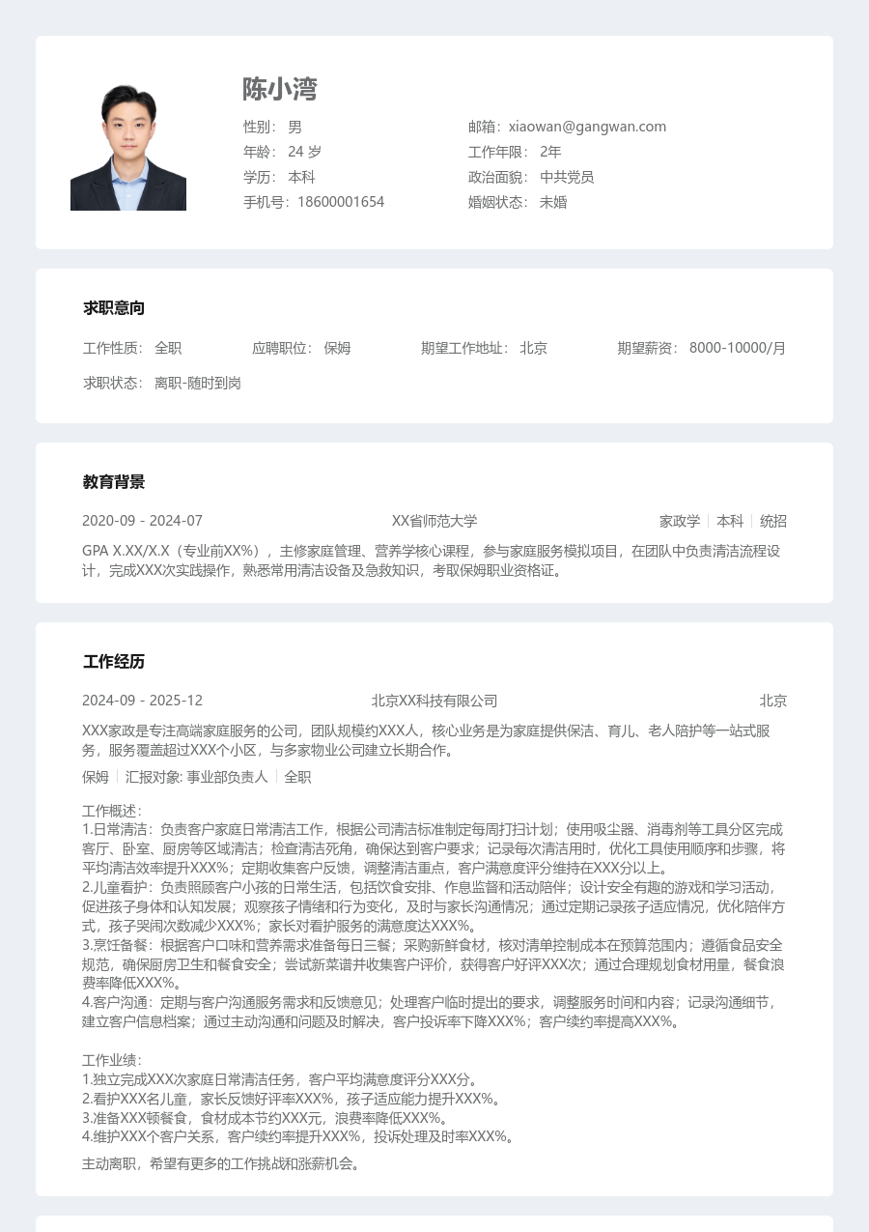
Task: Click the 工作概述 subheading
Action: tap(112, 811)
